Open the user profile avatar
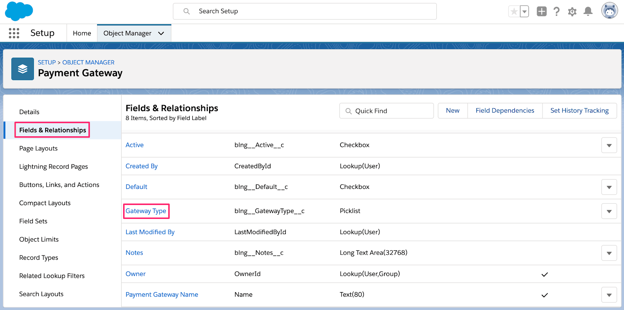This screenshot has height=310, width=624. pos(610,11)
